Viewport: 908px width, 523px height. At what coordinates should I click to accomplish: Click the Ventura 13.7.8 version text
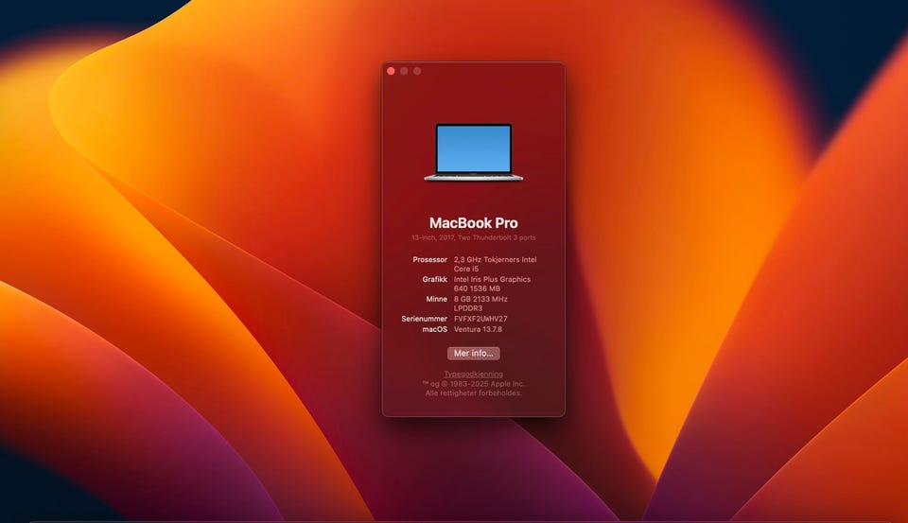tap(478, 329)
